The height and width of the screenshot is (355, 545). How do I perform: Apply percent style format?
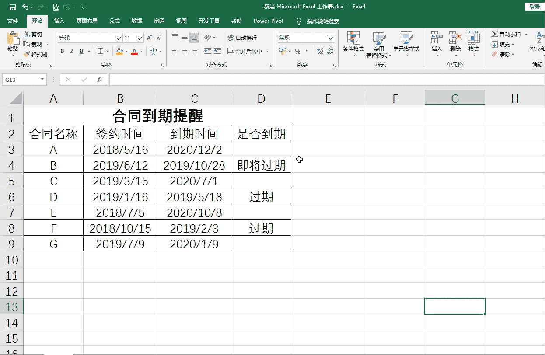[x=297, y=51]
